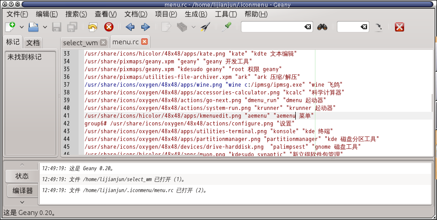This screenshot has width=437, height=220.
Task: Click the Save all files icon
Action: (x=72, y=27)
